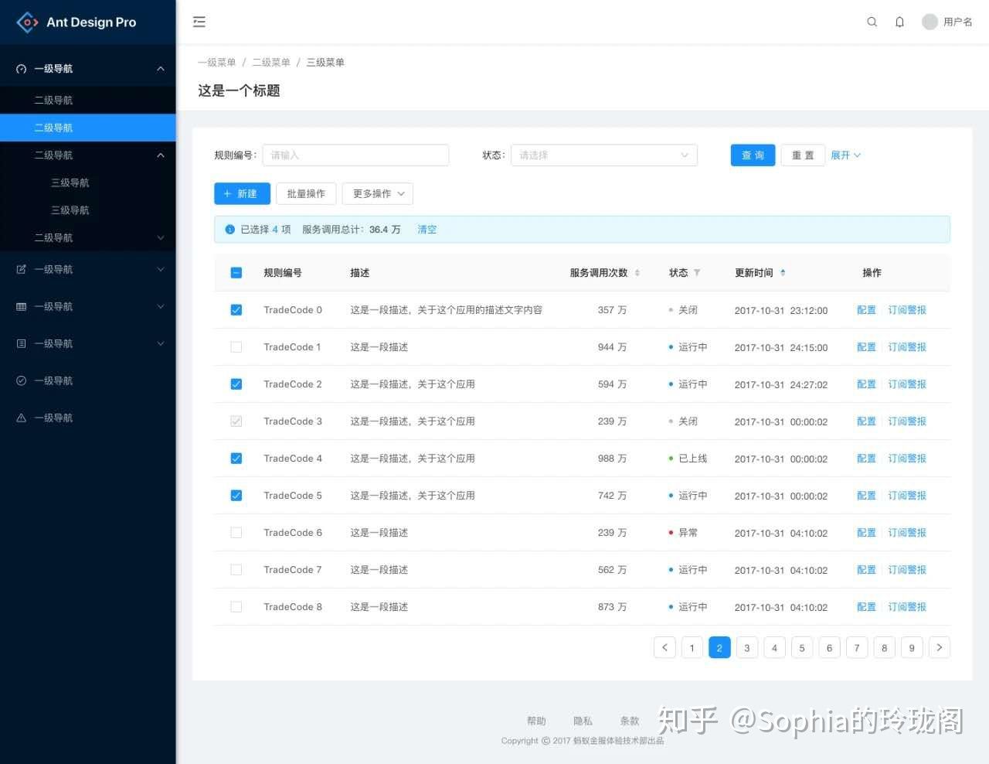Click the 规则编号 input field
Image resolution: width=989 pixels, height=764 pixels.
pos(355,155)
